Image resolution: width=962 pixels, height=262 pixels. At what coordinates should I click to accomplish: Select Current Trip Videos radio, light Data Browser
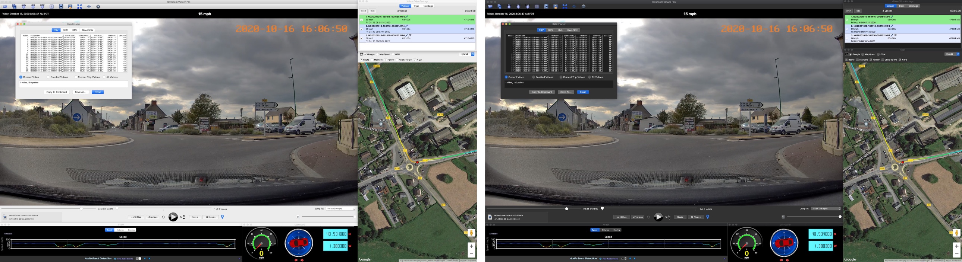[75, 77]
